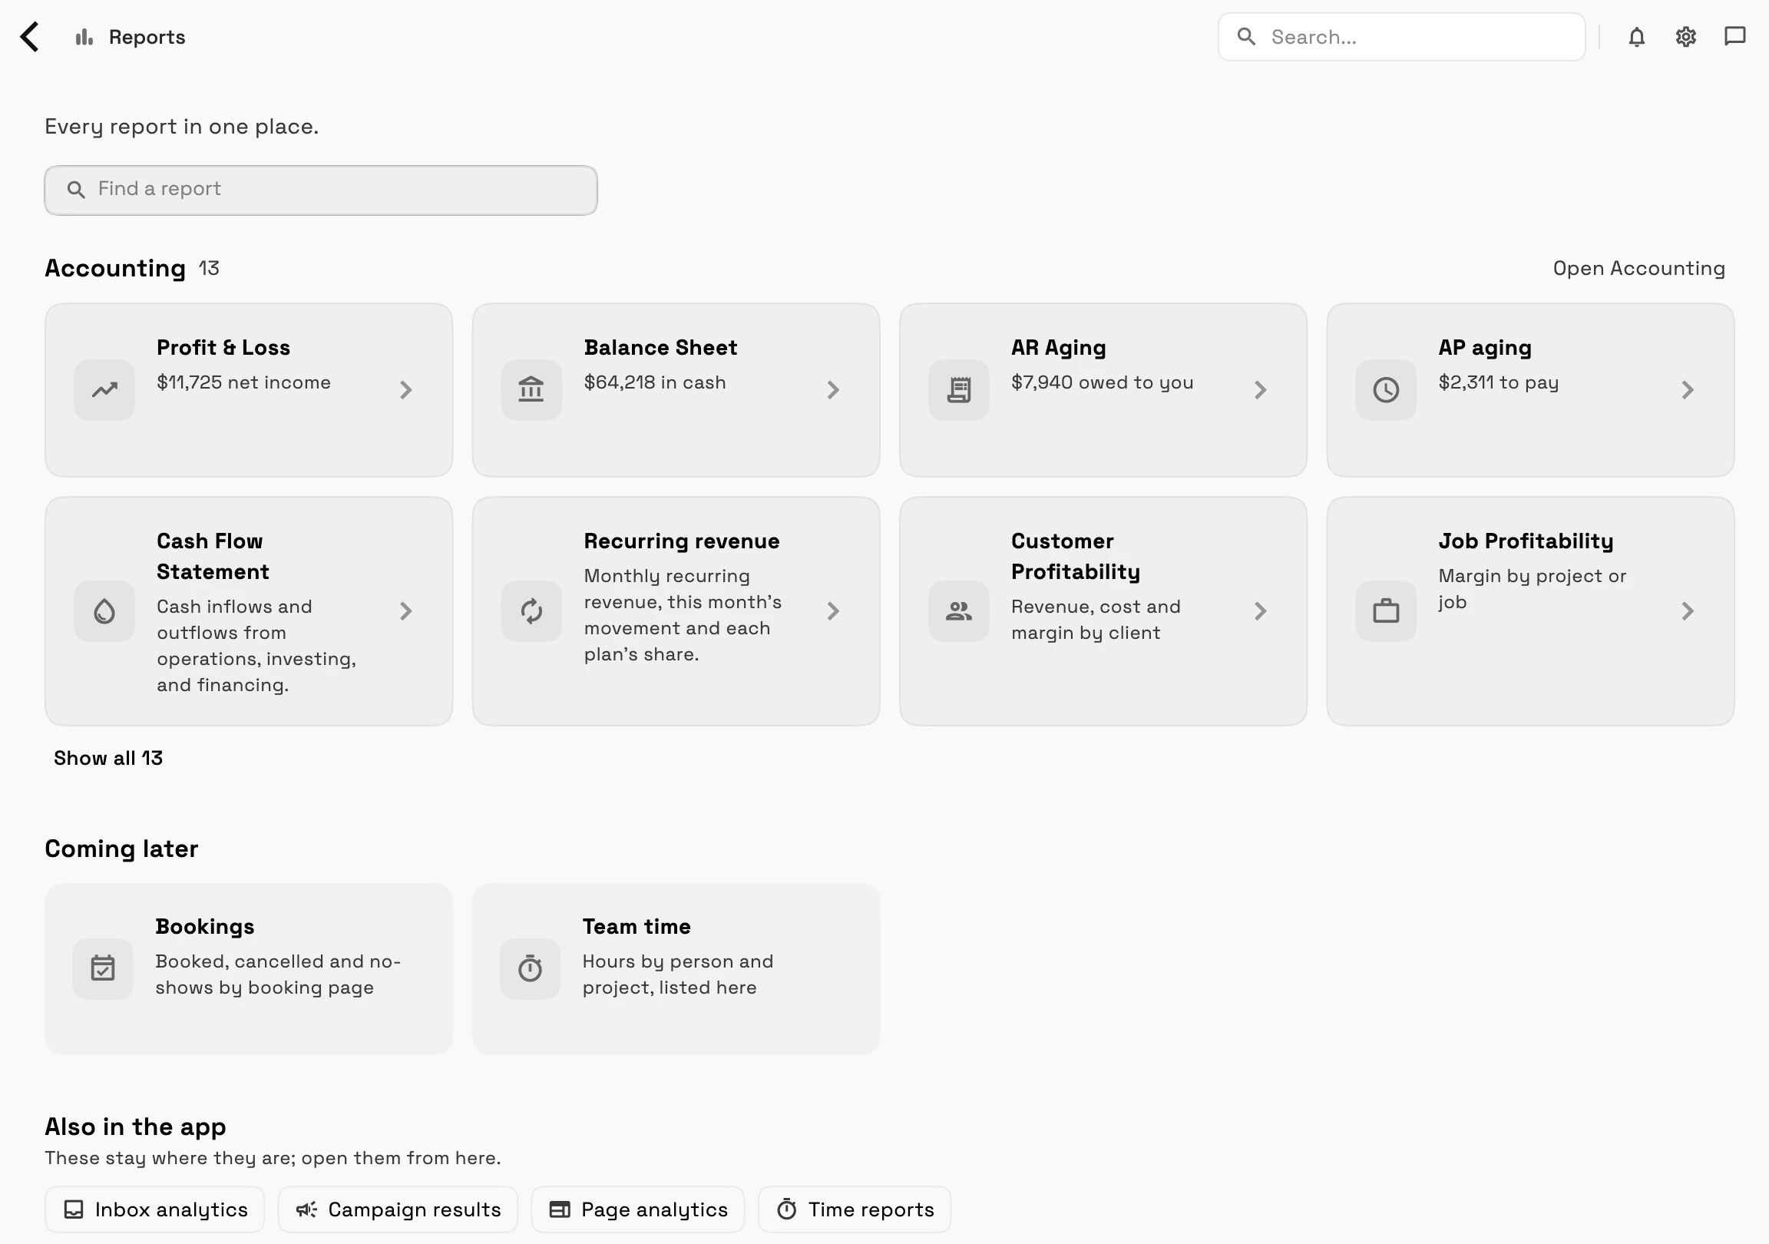This screenshot has height=1244, width=1769.
Task: Click the Recurring revenue cycle icon
Action: pos(531,611)
